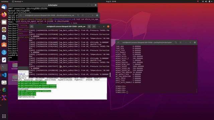Image resolution: width=214 pixels, height=120 pixels.
Task: Click 'AltError 0m(H)' in MAVProxy console
Action: point(50,80)
